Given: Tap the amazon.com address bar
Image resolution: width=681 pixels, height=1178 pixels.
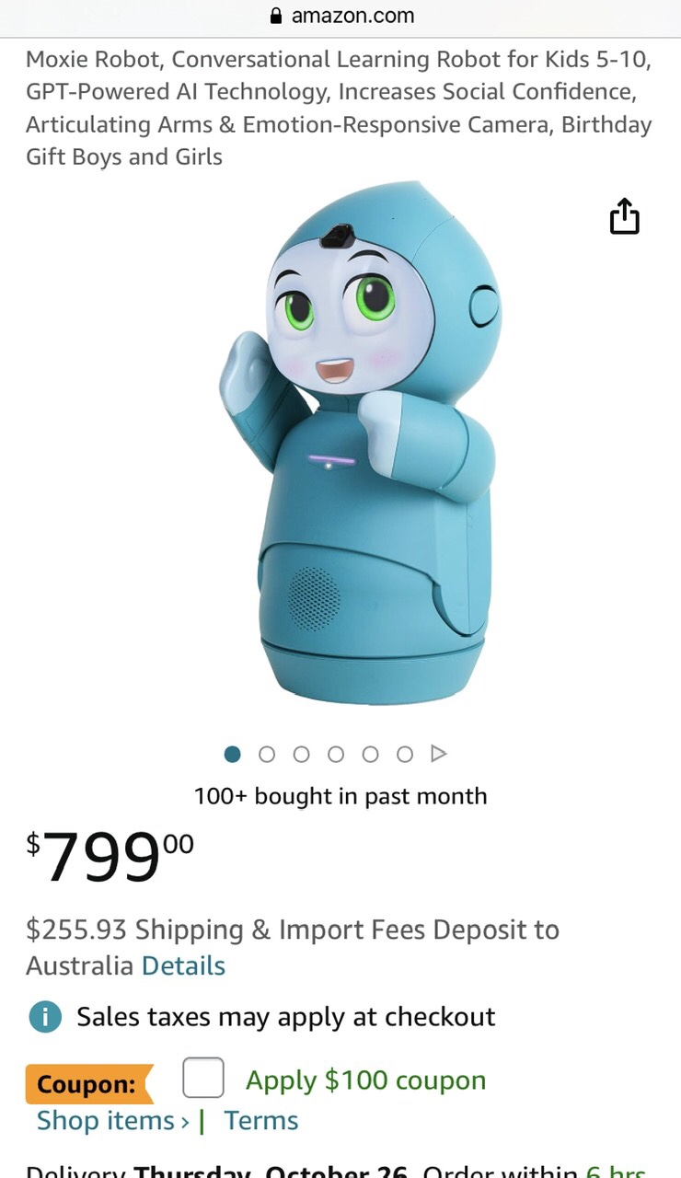Looking at the screenshot, I should (340, 17).
